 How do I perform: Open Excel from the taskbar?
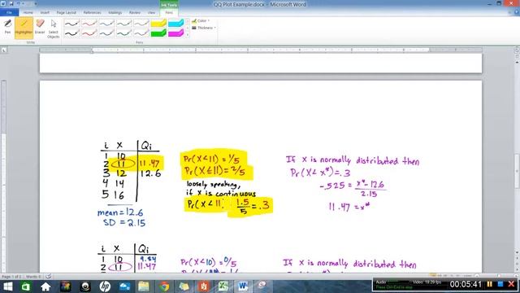223,286
